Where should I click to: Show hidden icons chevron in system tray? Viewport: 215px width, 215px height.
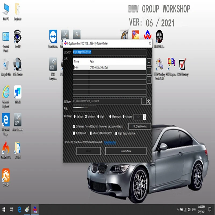point(178,209)
